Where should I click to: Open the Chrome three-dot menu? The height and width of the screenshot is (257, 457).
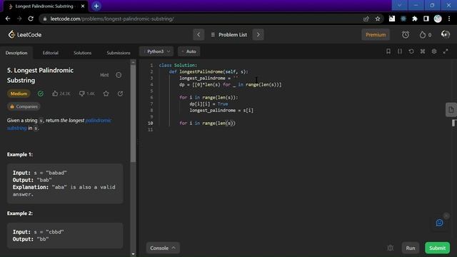[449, 19]
